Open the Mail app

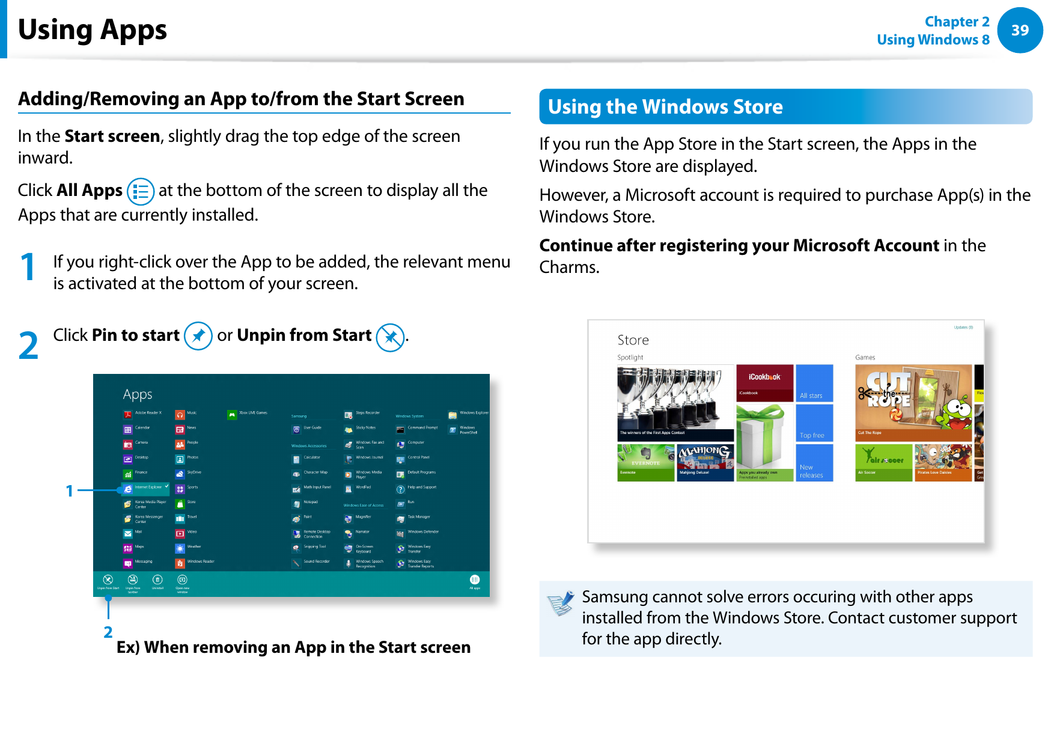click(133, 533)
